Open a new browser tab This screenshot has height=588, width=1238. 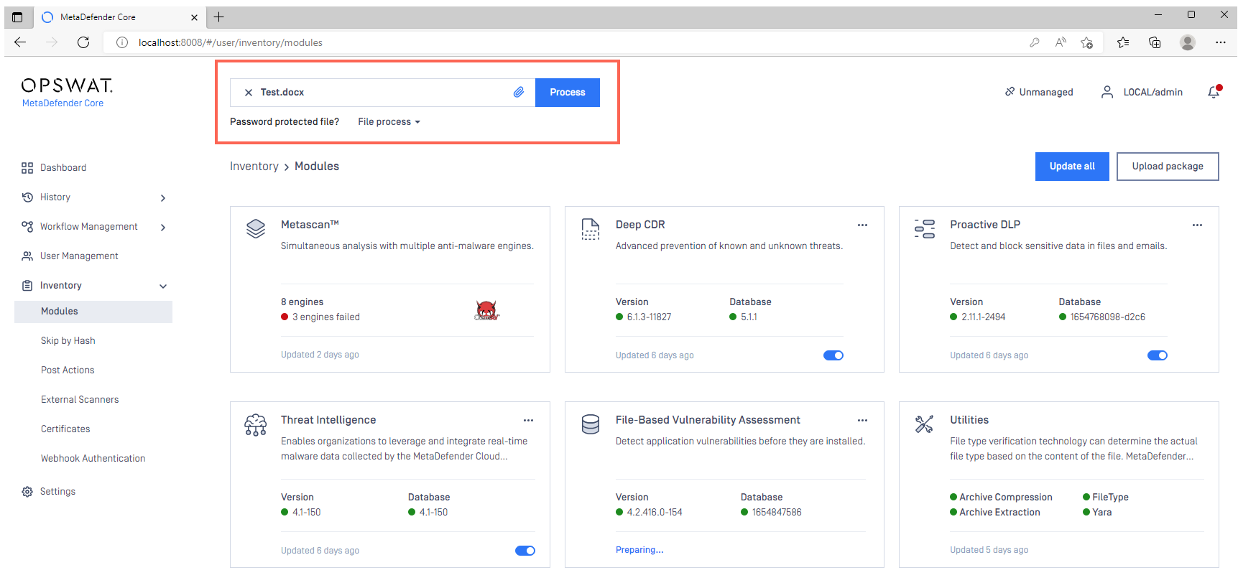click(219, 17)
